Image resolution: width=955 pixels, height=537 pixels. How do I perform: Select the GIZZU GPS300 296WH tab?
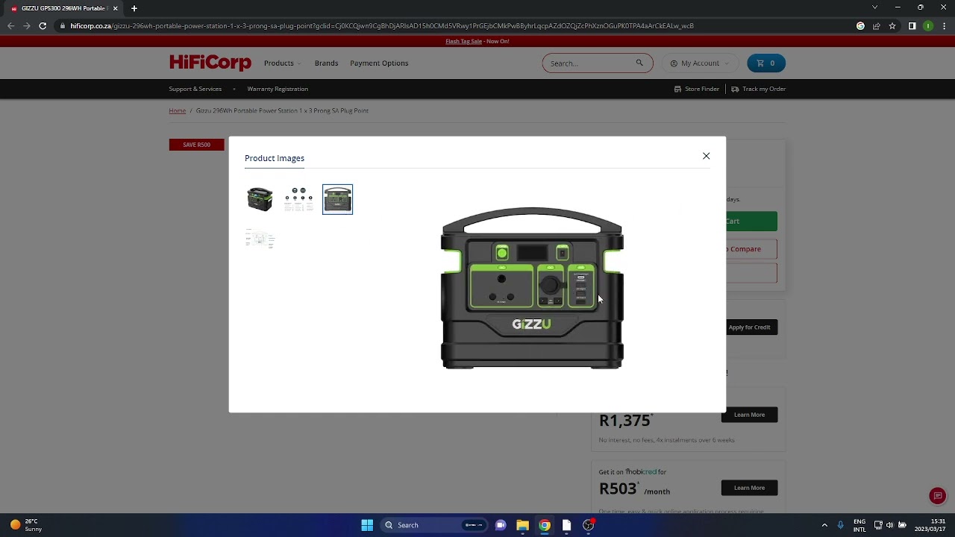(x=63, y=8)
